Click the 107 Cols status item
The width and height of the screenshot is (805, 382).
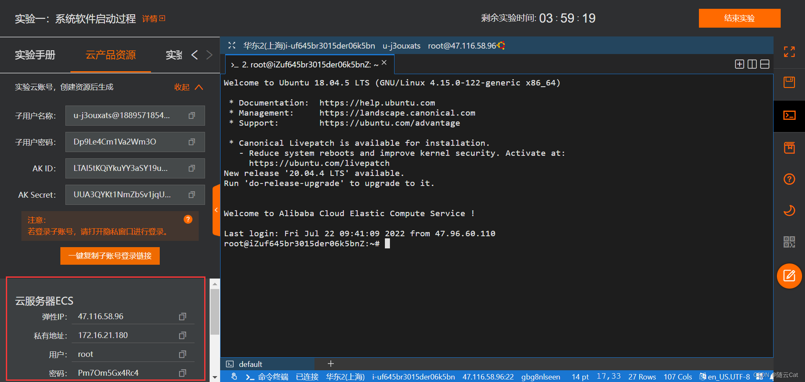678,377
